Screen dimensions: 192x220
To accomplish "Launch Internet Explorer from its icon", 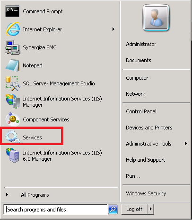I will 13,29.
